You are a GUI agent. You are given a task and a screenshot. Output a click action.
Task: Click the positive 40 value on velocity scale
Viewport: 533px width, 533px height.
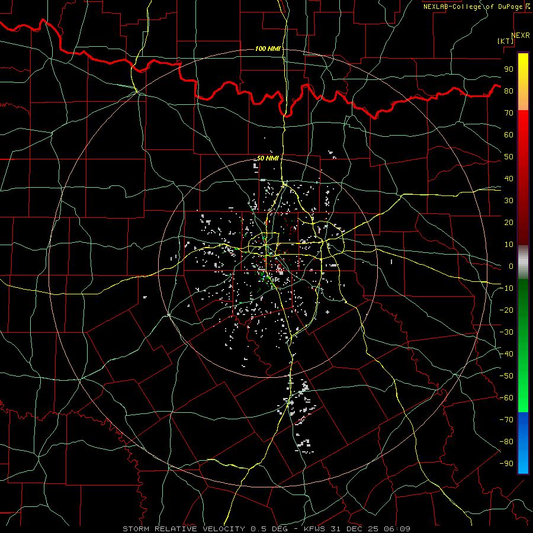[x=509, y=178]
